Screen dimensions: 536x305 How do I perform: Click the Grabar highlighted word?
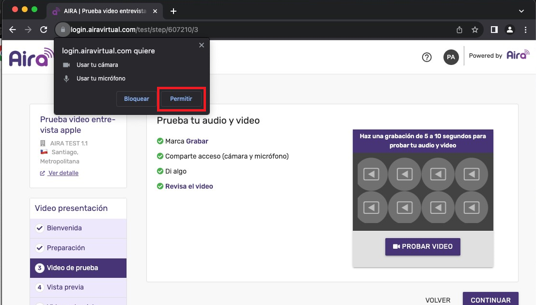pos(197,141)
